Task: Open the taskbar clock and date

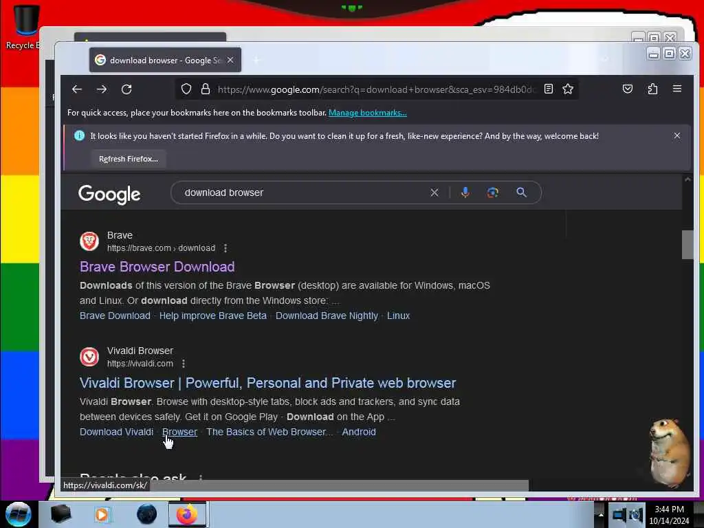Action: 669,515
